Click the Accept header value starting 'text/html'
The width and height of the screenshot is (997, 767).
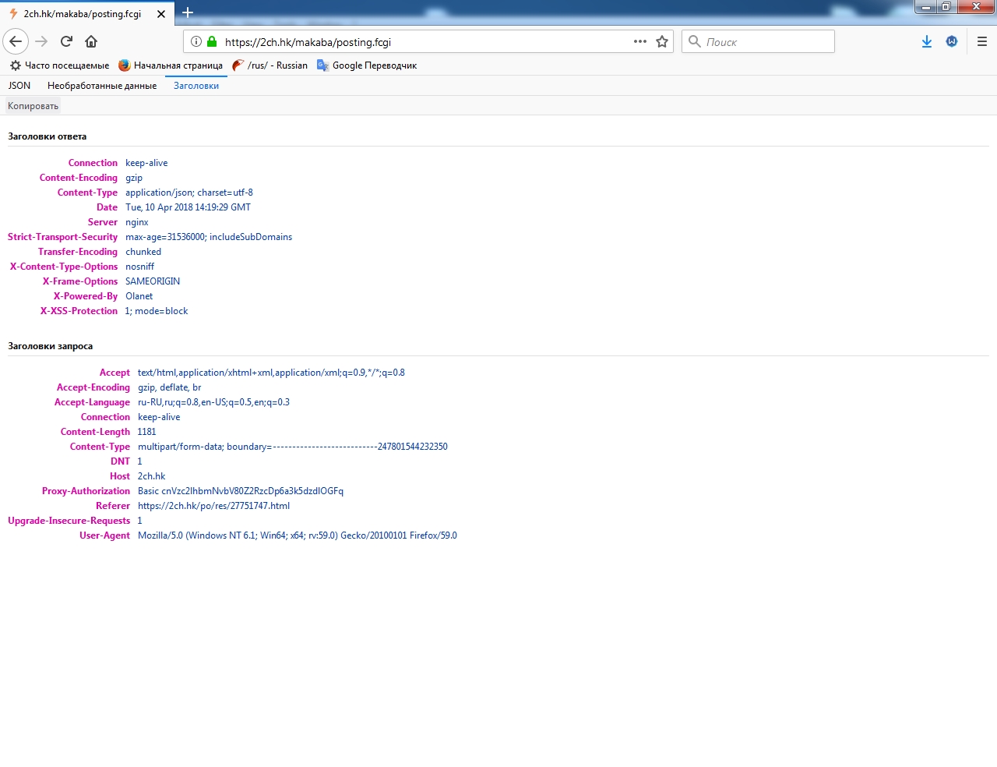point(271,373)
